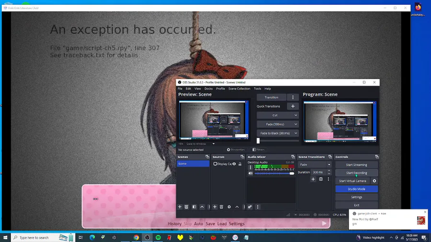
Task: Open Windows Start menu
Action: coord(5,238)
